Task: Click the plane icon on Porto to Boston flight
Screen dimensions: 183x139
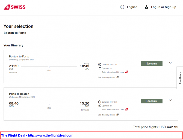Action: pos(99,106)
